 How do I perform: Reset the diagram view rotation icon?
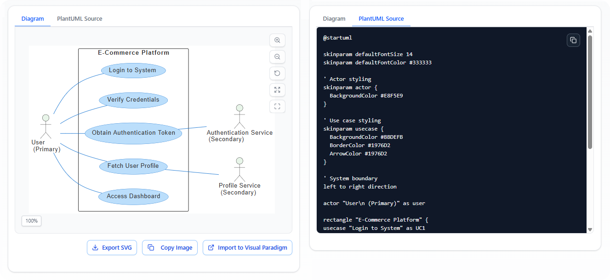coord(277,74)
